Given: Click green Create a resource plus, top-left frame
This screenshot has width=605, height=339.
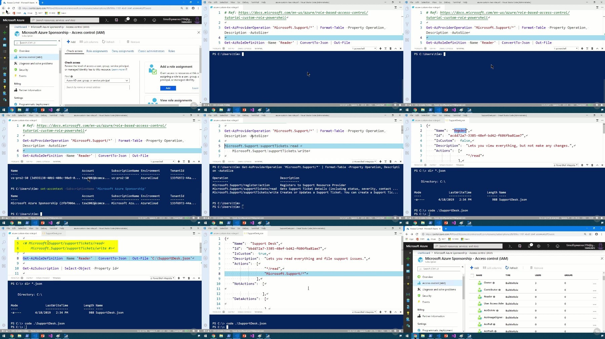Looking at the screenshot, I should click(x=5, y=33).
